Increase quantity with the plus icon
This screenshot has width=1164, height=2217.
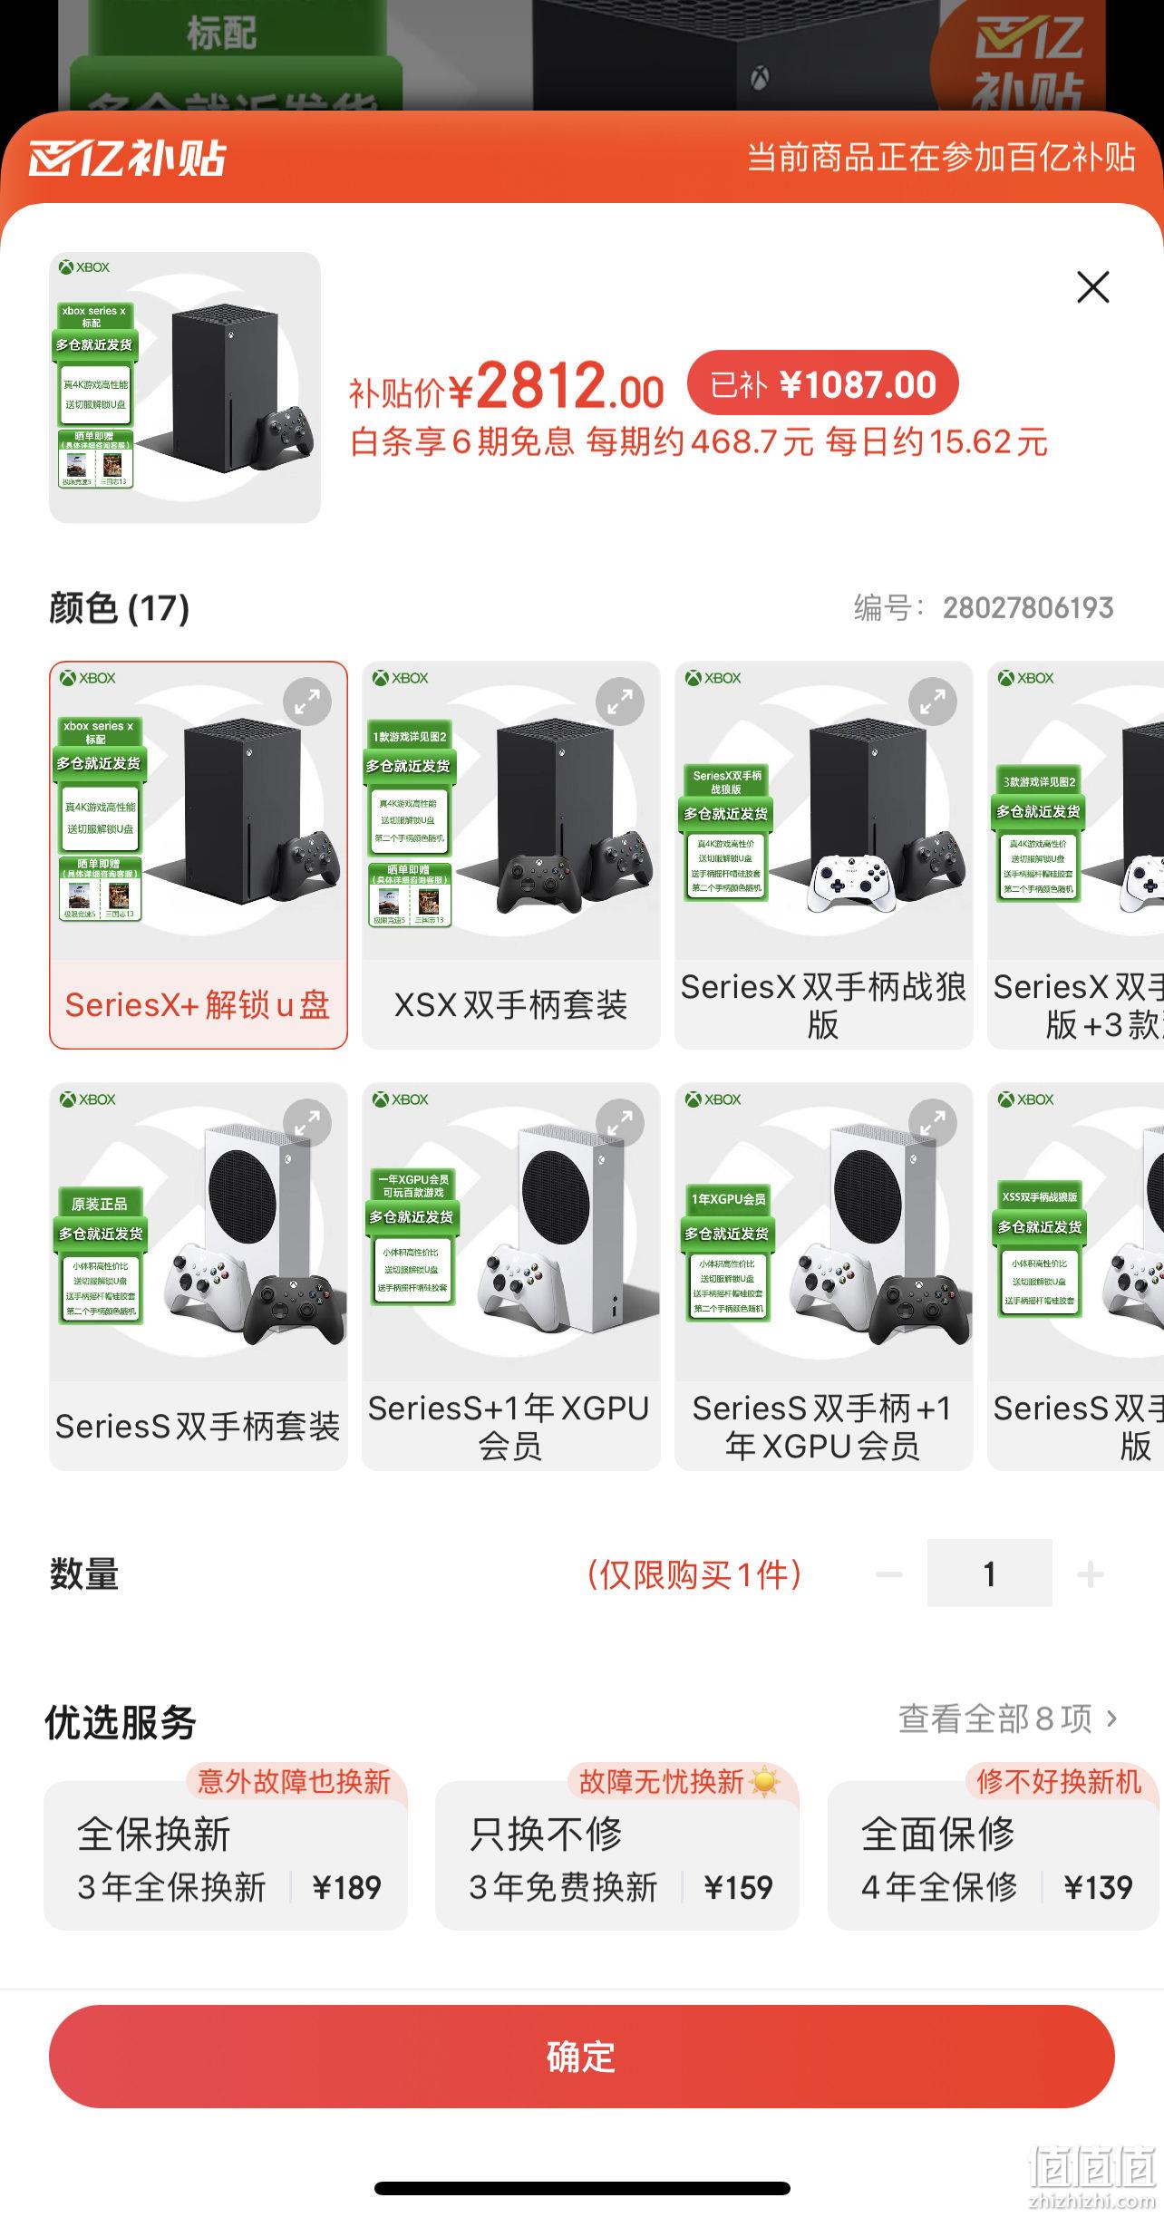coord(1090,1574)
